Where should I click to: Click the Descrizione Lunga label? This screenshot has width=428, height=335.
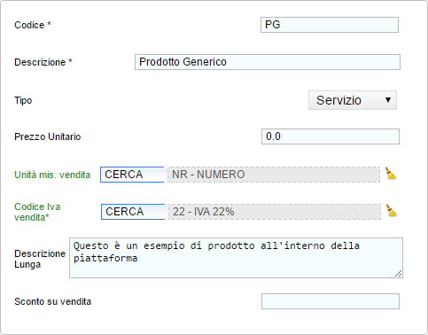point(40,259)
